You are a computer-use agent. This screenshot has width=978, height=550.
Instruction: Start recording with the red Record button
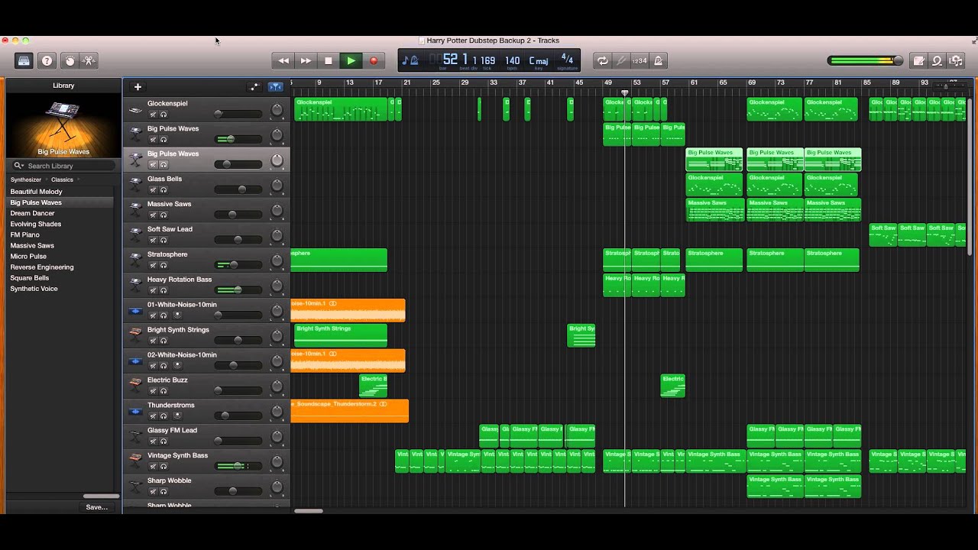click(x=374, y=61)
